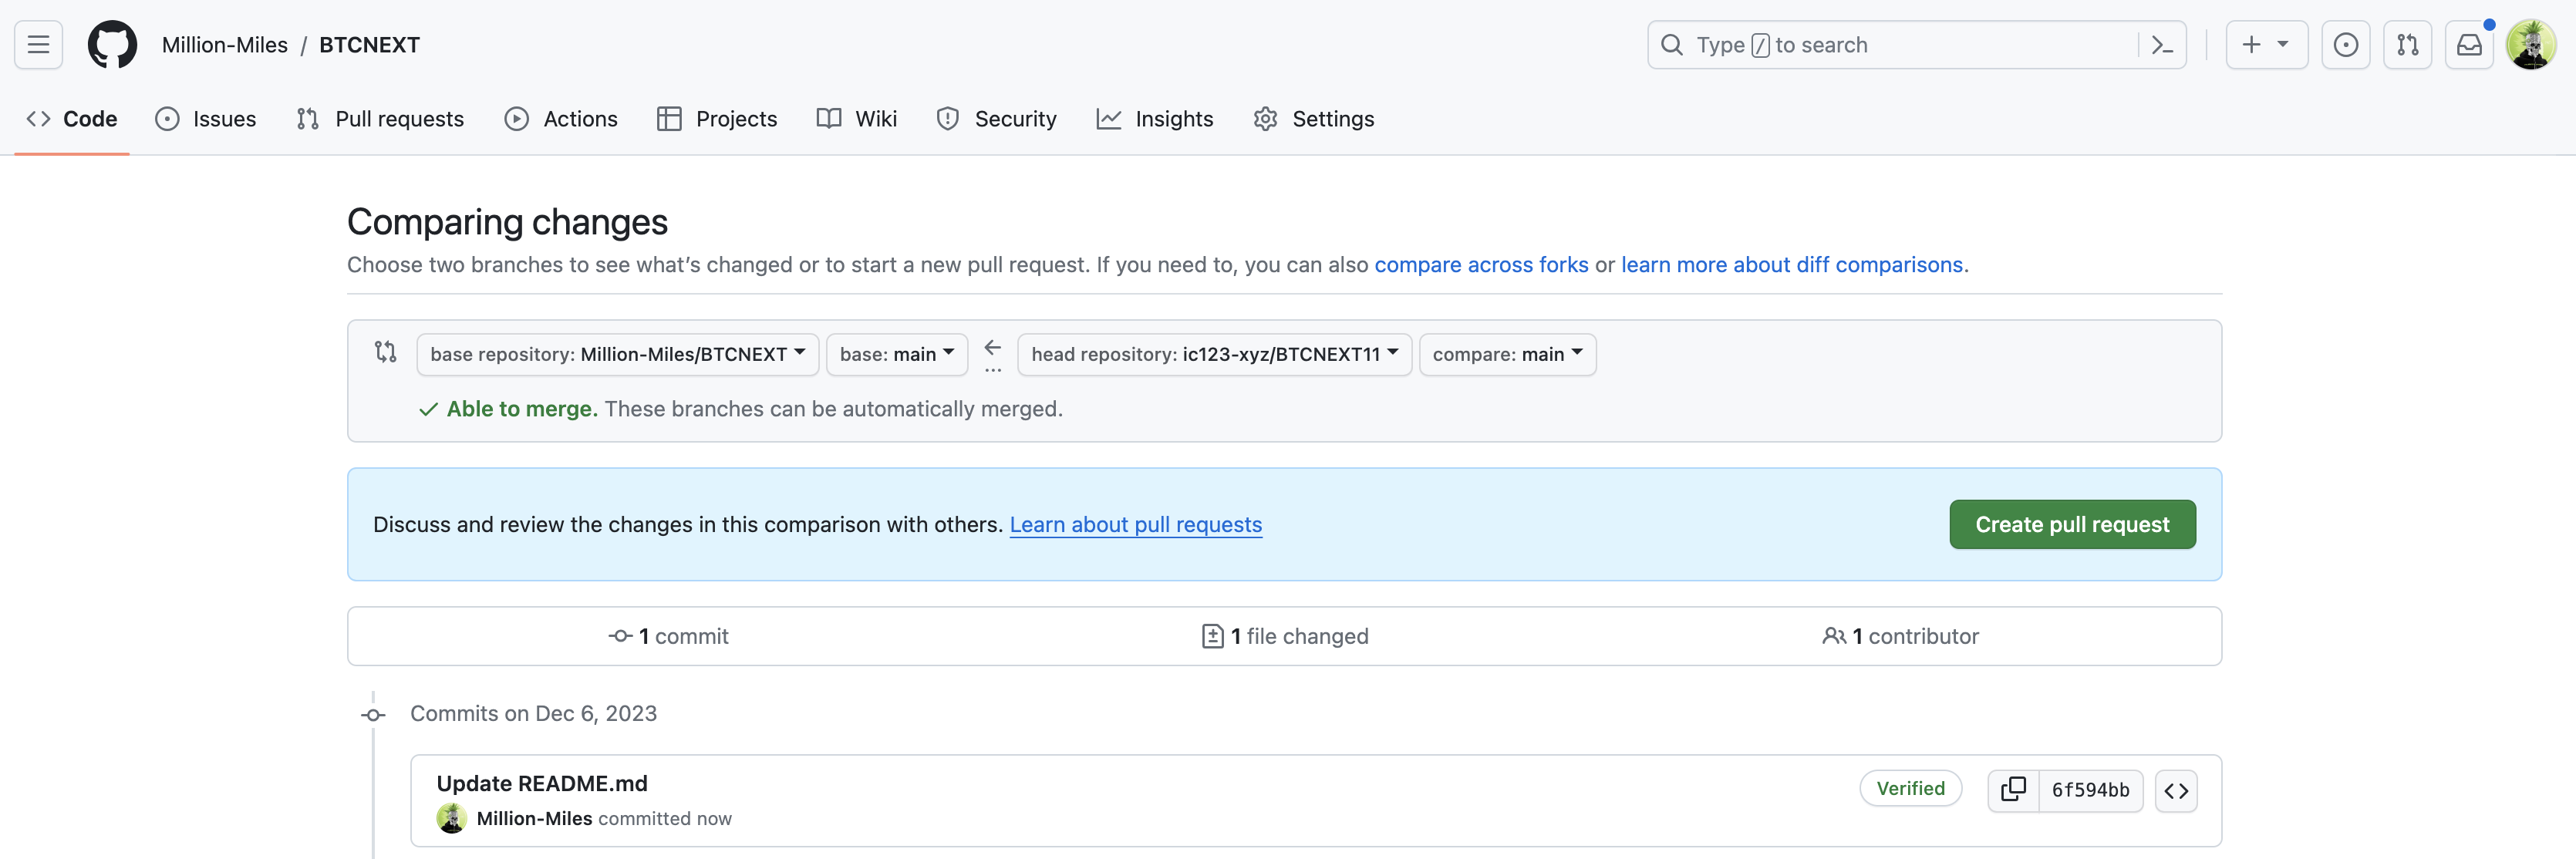This screenshot has width=2576, height=859.
Task: Open the issues icon in header
Action: coord(2345,45)
